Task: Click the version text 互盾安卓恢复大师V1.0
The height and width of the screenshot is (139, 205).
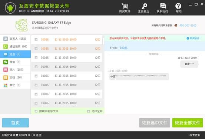Action: coord(16,135)
